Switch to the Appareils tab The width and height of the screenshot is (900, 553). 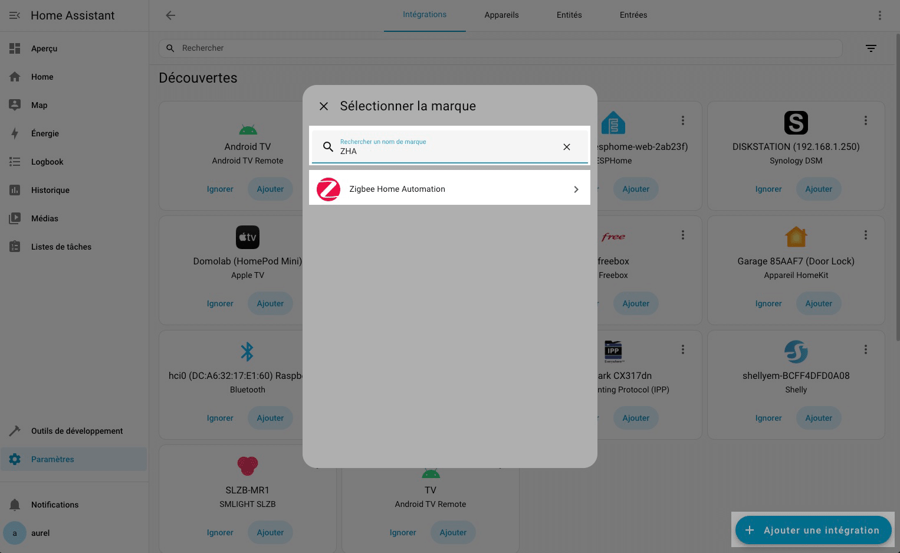tap(501, 15)
